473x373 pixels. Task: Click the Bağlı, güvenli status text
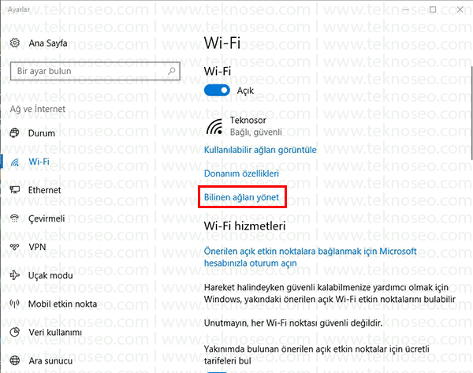[x=255, y=132]
